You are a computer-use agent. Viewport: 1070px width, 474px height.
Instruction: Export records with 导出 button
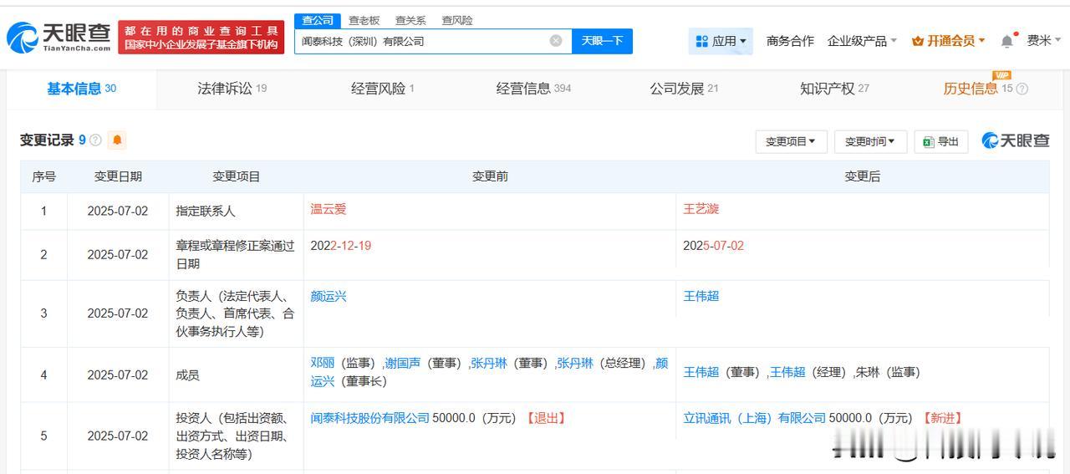(x=941, y=142)
